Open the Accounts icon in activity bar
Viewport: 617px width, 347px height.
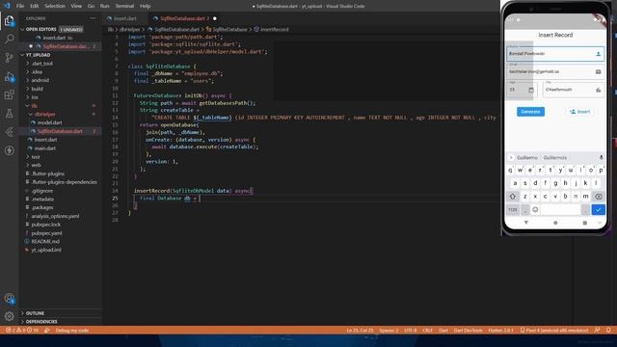click(9, 298)
